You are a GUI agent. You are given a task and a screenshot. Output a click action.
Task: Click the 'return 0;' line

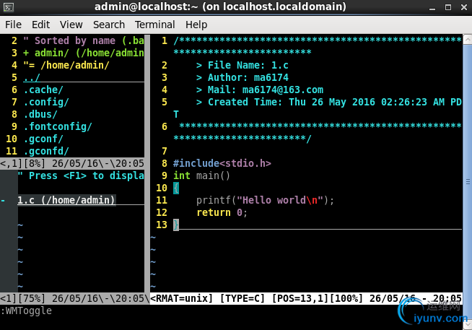222,212
